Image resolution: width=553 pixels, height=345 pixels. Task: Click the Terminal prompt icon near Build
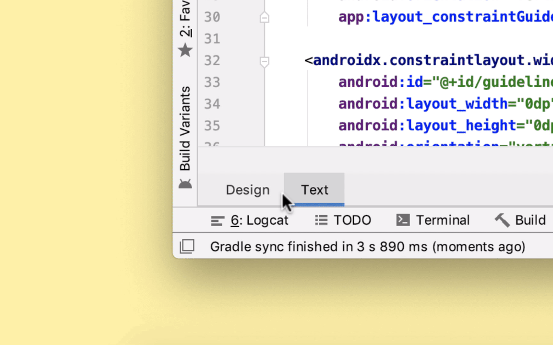(403, 220)
